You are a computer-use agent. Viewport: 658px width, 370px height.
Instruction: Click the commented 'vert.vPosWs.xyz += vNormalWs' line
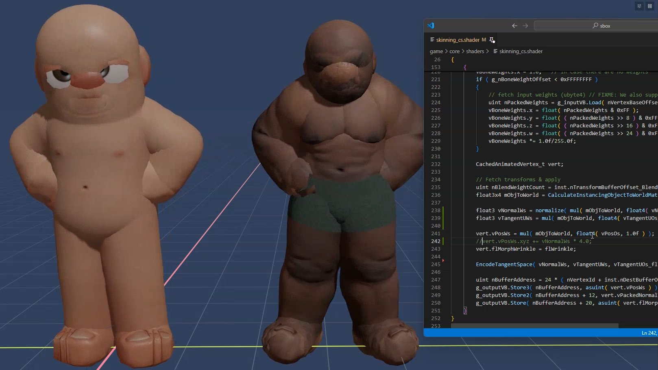point(534,241)
